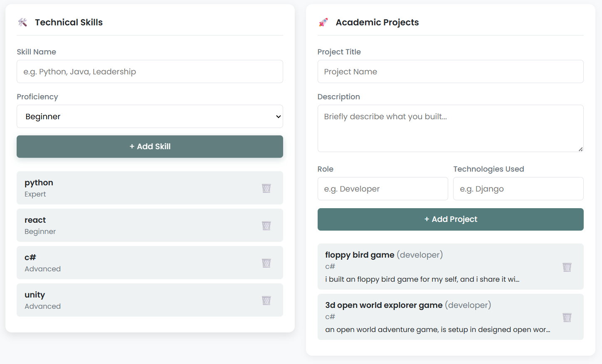This screenshot has height=364, width=602.
Task: Open the Proficiency dropdown
Action: (x=150, y=116)
